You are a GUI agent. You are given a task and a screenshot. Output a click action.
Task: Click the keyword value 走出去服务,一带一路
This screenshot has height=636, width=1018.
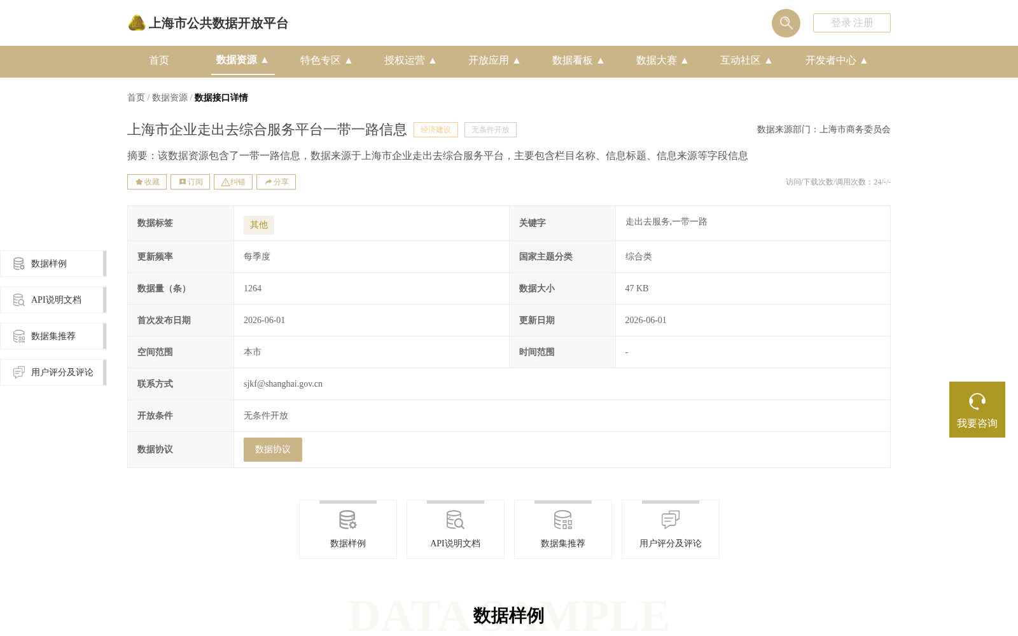(666, 221)
